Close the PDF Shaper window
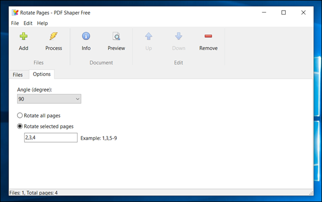The width and height of the screenshot is (322, 202). [x=303, y=13]
